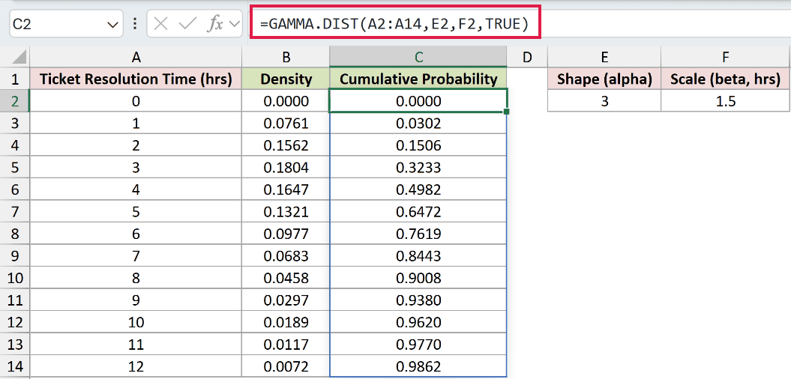Select row 1 header

[15, 79]
